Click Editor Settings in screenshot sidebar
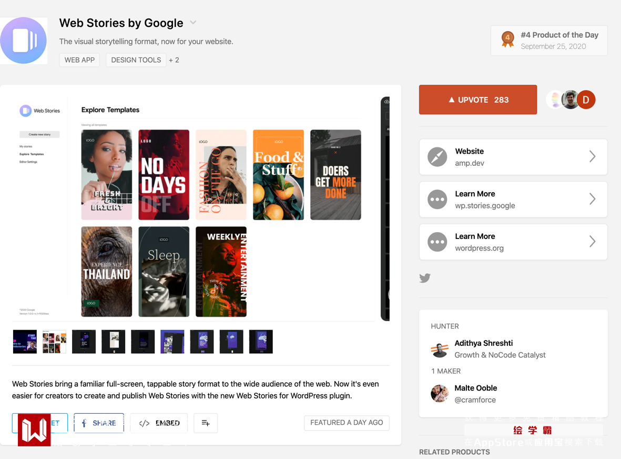 (x=28, y=162)
